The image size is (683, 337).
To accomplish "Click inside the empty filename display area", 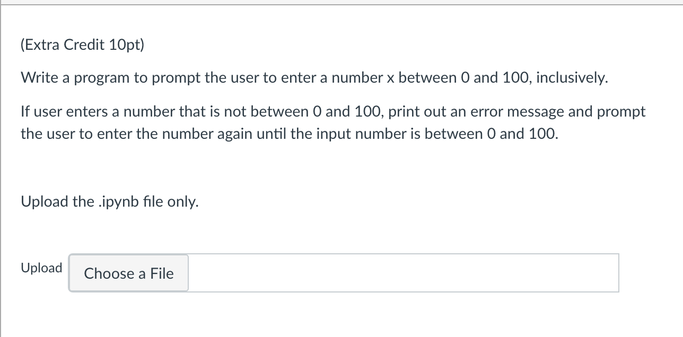I will [403, 272].
